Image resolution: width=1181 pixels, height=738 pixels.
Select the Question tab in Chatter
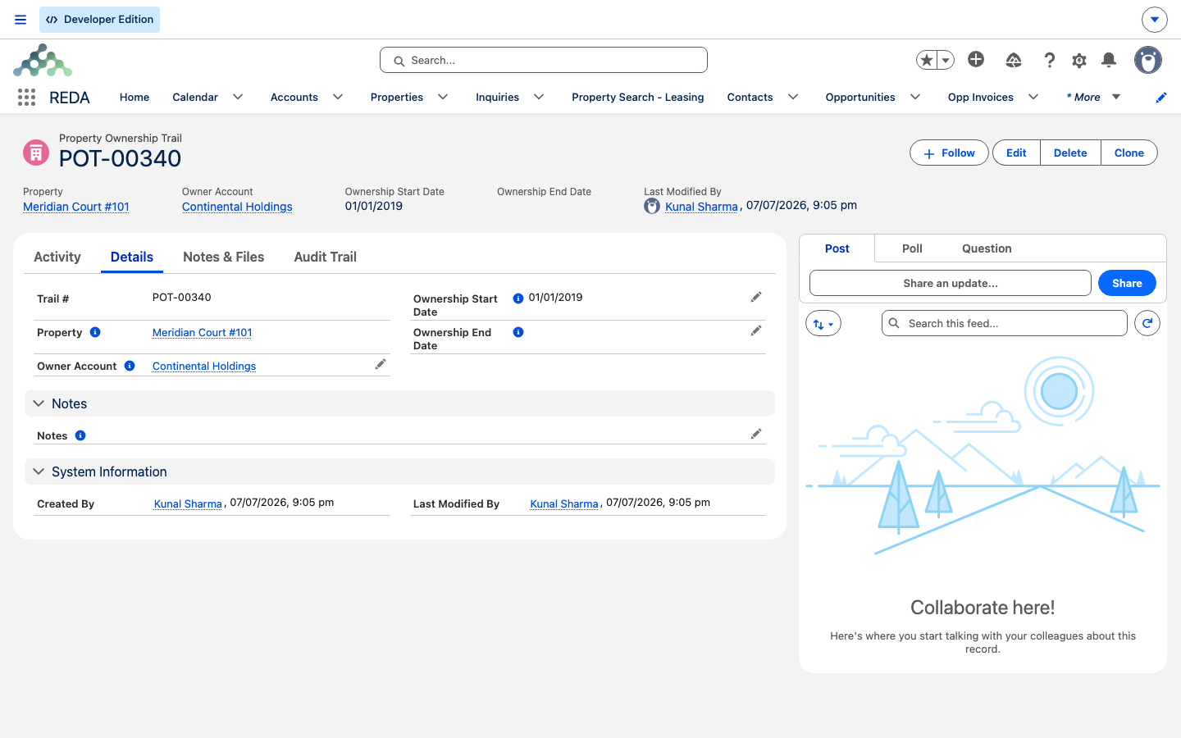[987, 248]
